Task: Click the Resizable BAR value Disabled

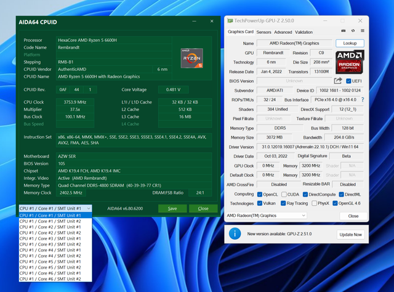Action: tap(348, 184)
